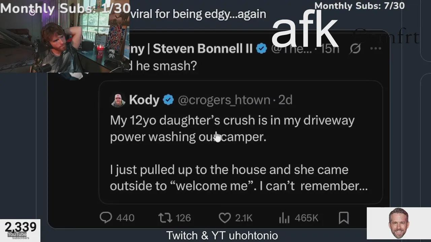This screenshot has width=431, height=242.
Task: Click the 2,339 YouTube subscribers counter
Action: coord(20,230)
